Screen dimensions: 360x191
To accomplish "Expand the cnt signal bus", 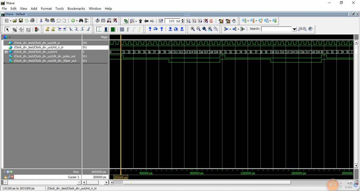I will coord(6,52).
